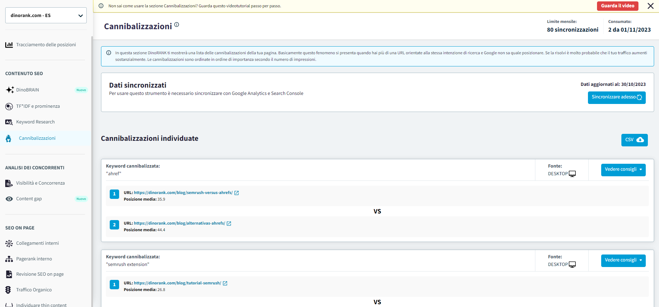
Task: Click the Content gap eye icon
Action: pyautogui.click(x=9, y=199)
